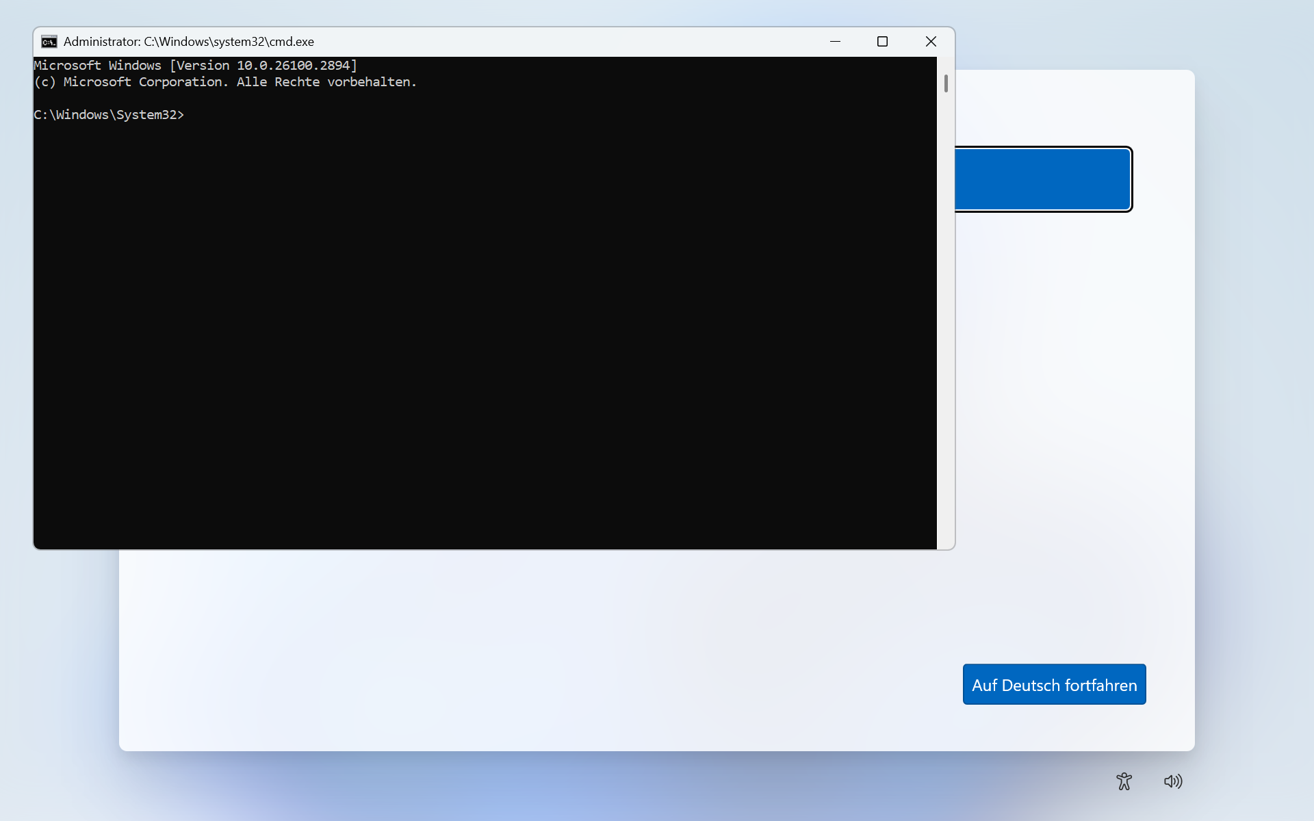The image size is (1314, 821).
Task: Click the white setup panel below cmd window
Action: click(x=479, y=650)
